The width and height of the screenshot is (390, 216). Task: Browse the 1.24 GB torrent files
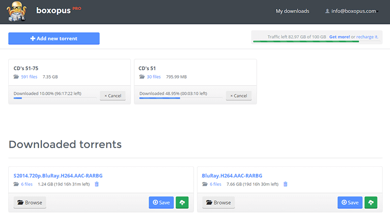point(29,203)
